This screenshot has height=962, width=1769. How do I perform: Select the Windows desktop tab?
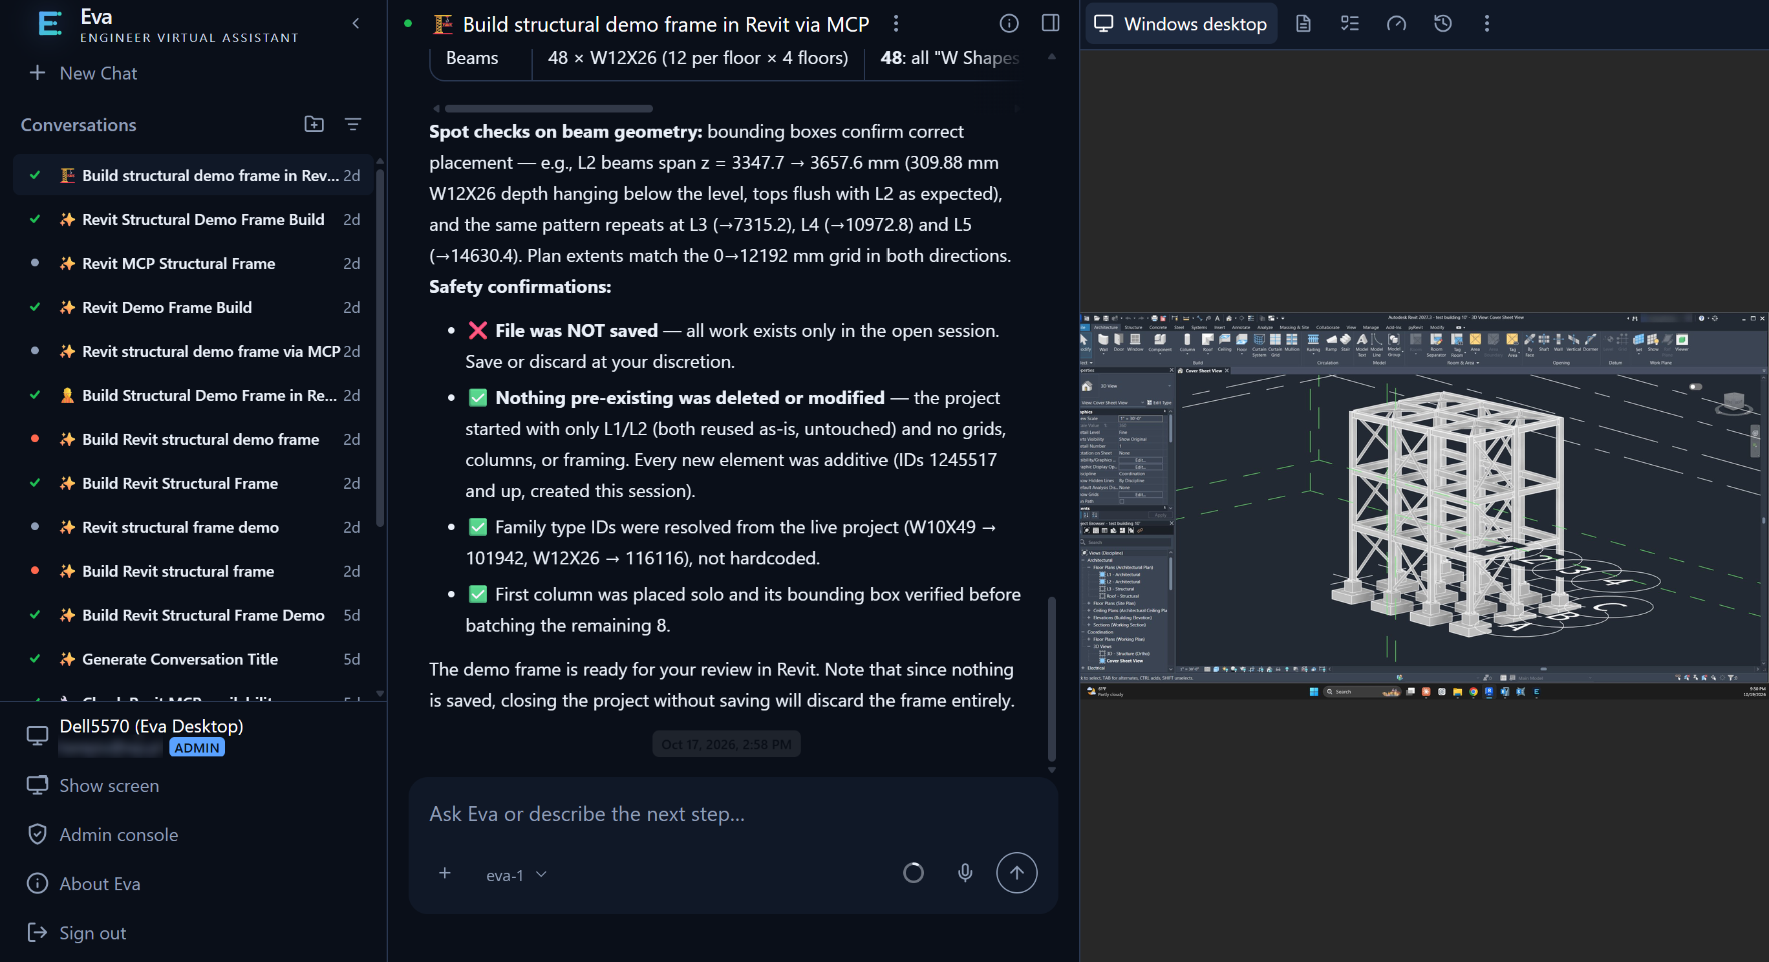[x=1181, y=23]
